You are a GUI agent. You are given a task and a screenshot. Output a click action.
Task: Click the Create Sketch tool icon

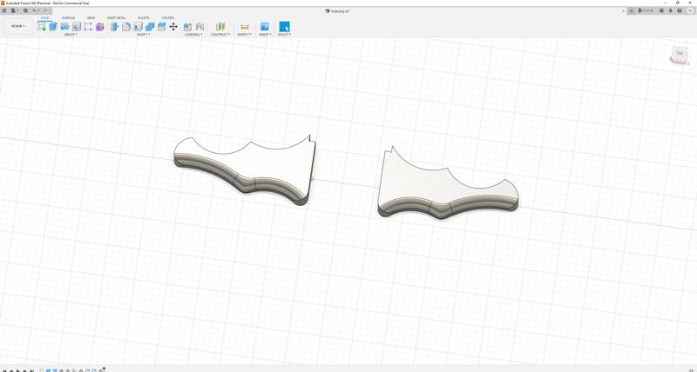coord(42,27)
